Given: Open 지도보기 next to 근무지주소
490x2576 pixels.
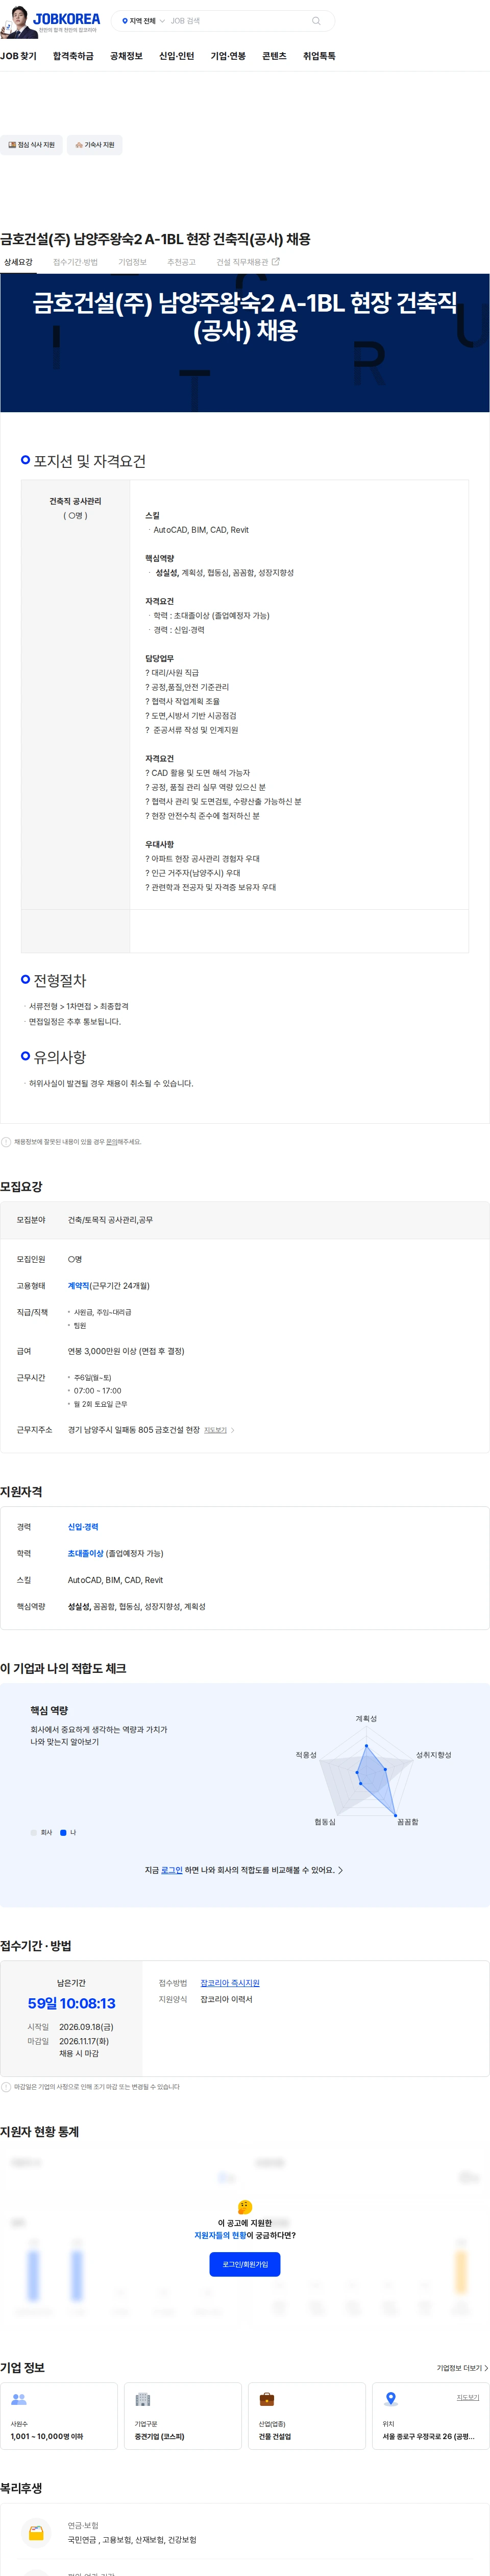Looking at the screenshot, I should (x=215, y=1430).
